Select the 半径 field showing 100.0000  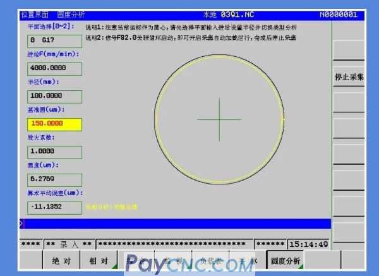click(55, 96)
